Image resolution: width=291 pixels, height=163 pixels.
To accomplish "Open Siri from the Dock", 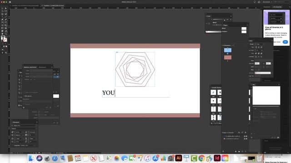I will 40,158.
